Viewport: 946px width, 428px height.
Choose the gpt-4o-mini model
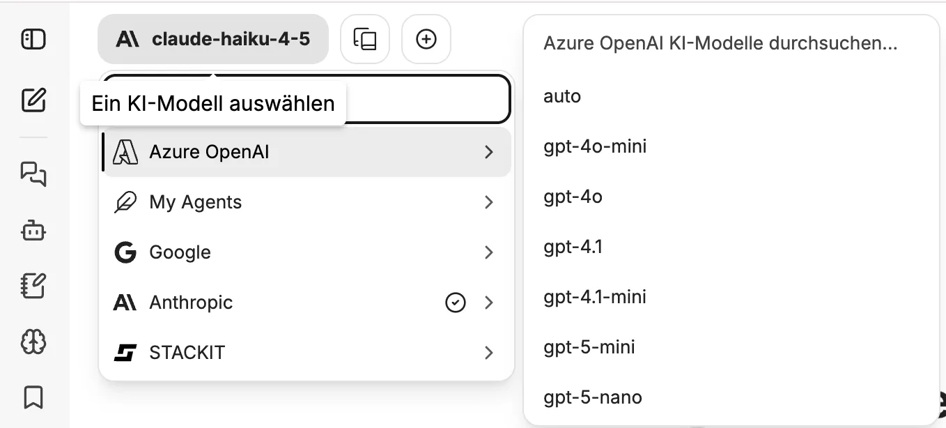[595, 146]
